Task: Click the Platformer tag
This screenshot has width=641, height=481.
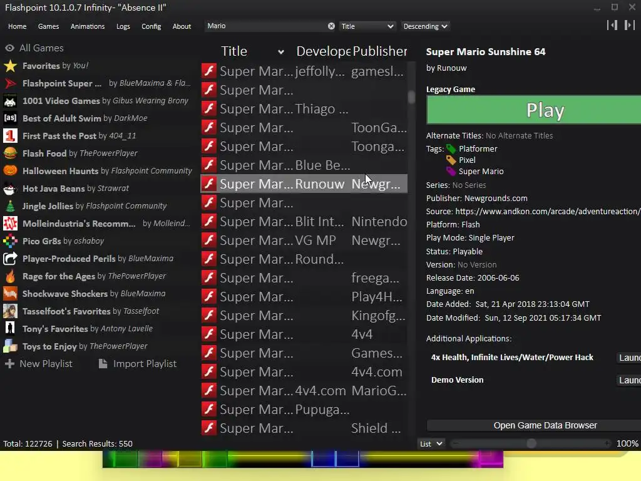Action: coord(478,149)
